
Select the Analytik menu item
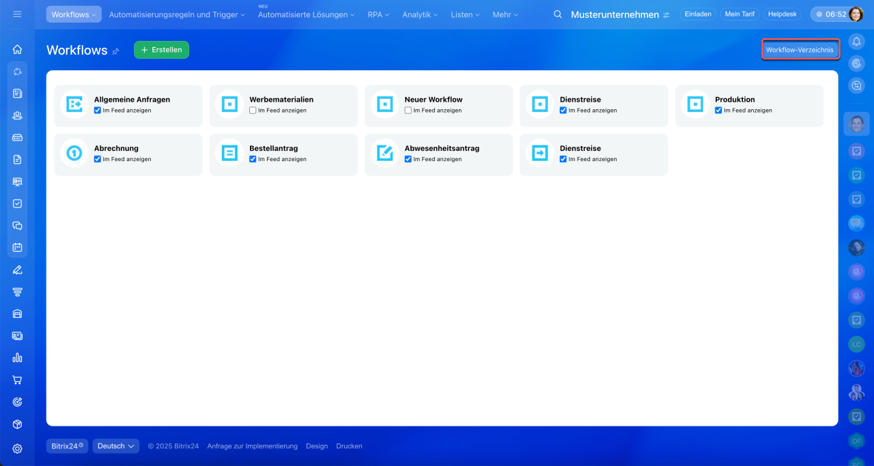[x=420, y=14]
